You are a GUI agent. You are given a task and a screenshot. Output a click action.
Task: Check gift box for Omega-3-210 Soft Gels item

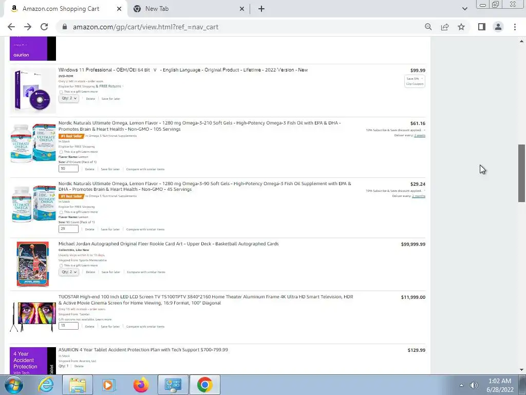(61, 152)
